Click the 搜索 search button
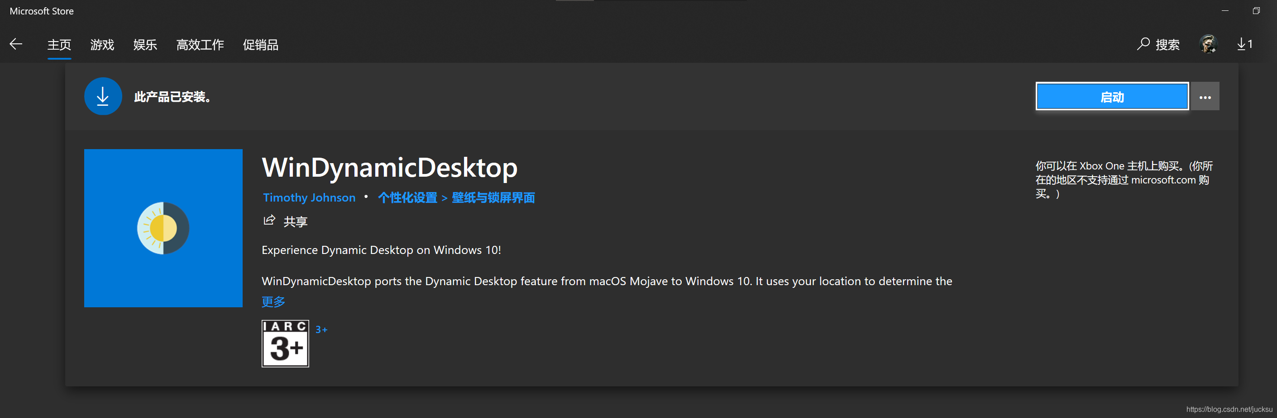Viewport: 1277px width, 418px height. pos(1158,45)
